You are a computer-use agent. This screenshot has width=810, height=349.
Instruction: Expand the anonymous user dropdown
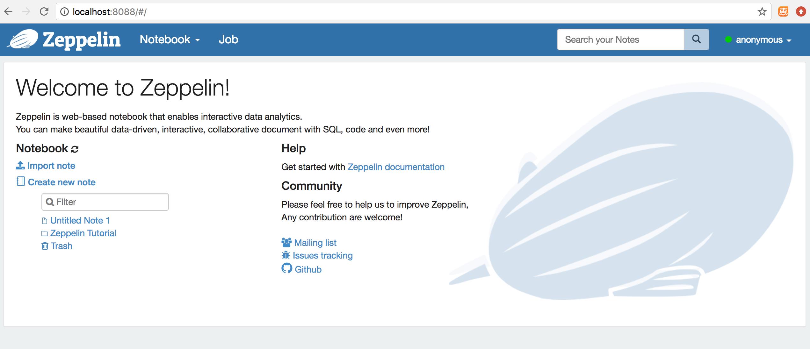tap(763, 40)
